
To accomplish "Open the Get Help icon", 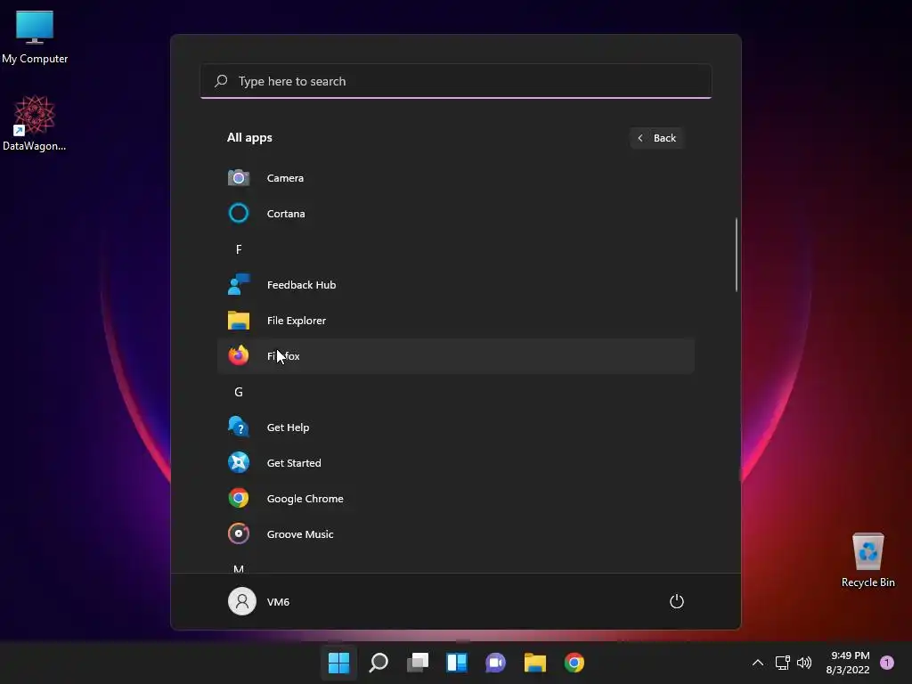I will pos(239,427).
